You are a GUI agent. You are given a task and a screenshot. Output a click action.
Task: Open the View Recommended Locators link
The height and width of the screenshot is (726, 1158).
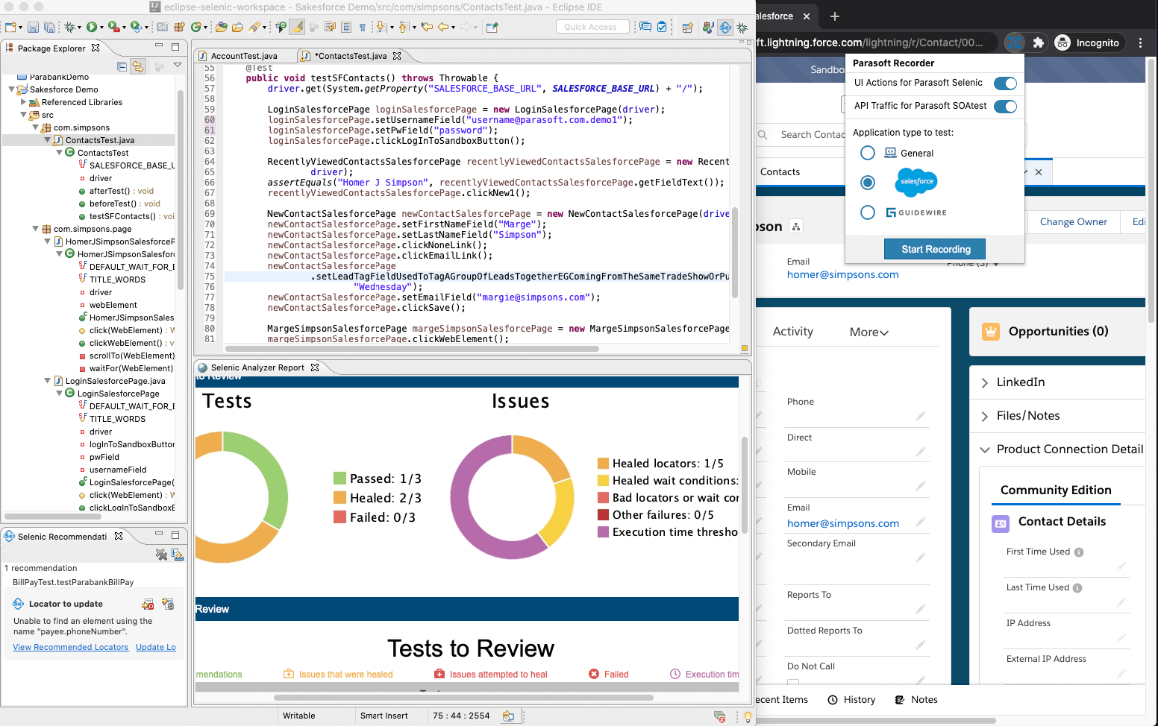(x=70, y=647)
